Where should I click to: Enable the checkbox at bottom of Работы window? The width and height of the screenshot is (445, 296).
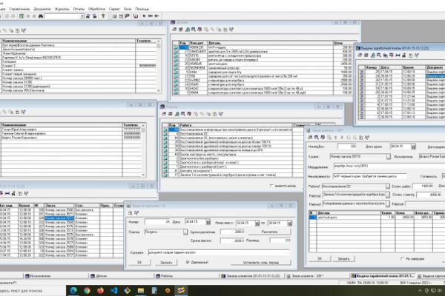click(x=271, y=186)
